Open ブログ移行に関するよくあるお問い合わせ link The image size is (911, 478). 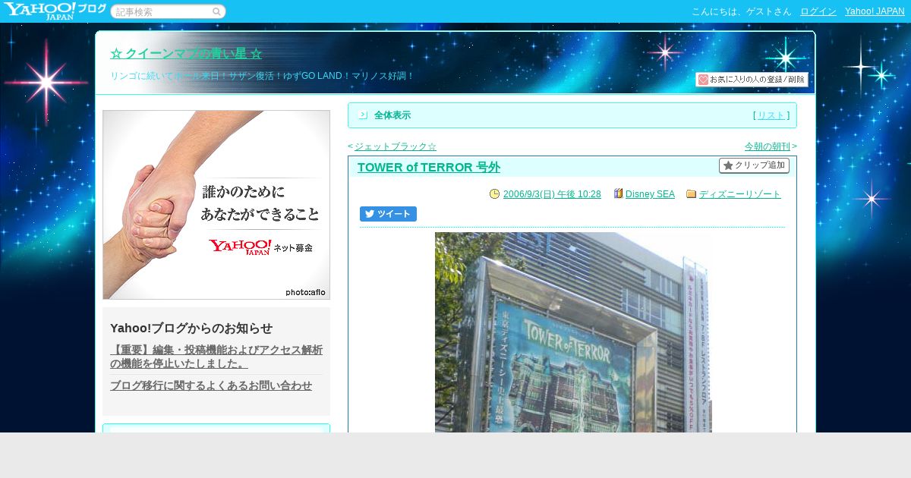[x=211, y=385]
